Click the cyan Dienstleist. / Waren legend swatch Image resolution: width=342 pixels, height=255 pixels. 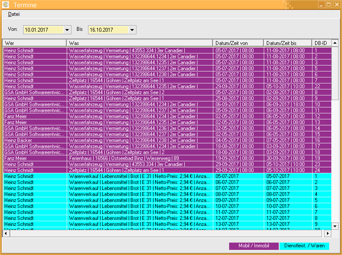coord(304,246)
